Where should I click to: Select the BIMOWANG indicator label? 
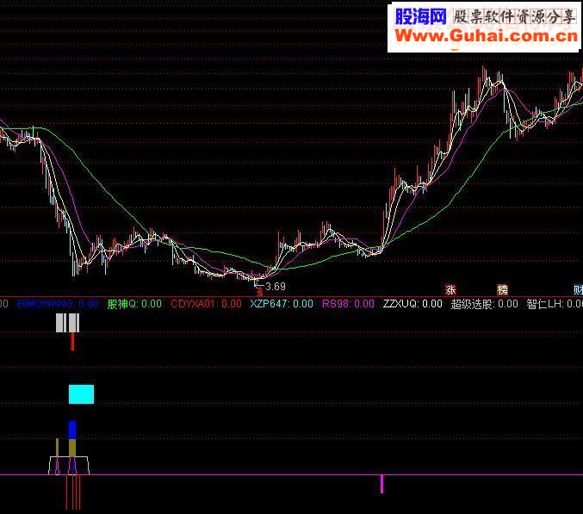(x=58, y=304)
